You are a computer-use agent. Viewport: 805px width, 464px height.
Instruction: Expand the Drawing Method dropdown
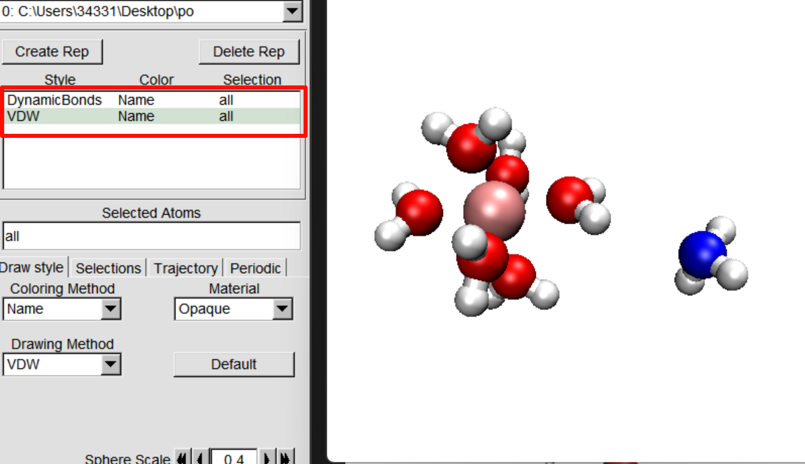110,364
